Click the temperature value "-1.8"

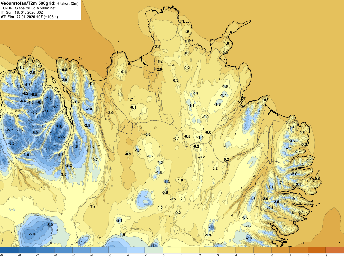point(158,172)
